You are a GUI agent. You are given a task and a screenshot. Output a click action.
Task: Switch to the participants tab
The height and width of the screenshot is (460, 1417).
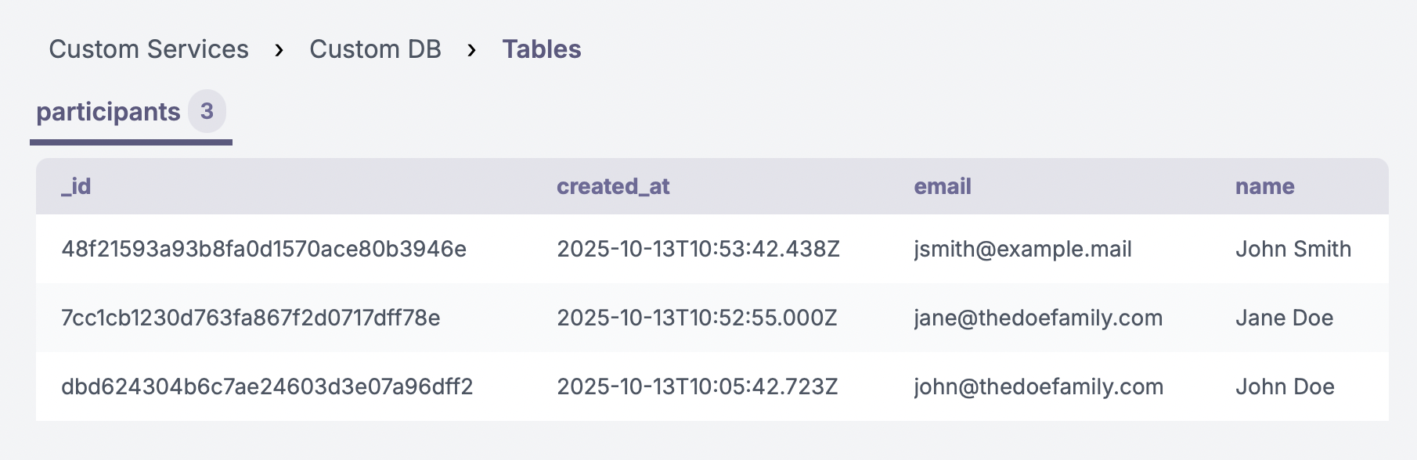(109, 112)
